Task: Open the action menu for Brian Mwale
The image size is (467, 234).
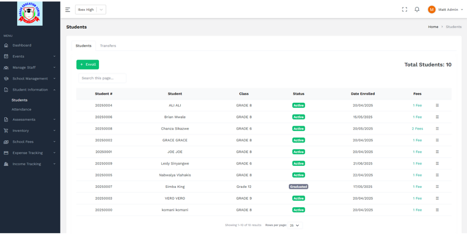Action: [x=437, y=117]
